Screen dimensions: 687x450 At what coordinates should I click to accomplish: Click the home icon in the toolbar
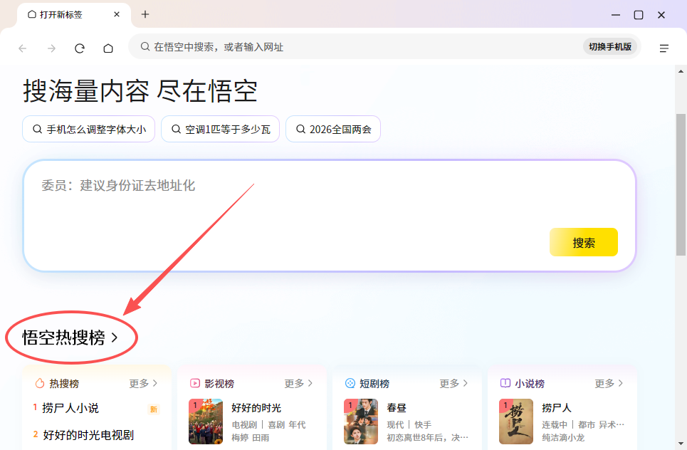click(107, 48)
